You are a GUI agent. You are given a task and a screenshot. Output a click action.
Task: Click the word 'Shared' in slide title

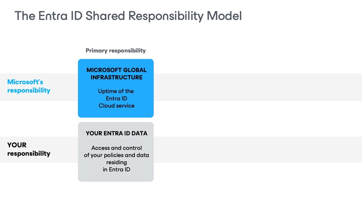[105, 16]
